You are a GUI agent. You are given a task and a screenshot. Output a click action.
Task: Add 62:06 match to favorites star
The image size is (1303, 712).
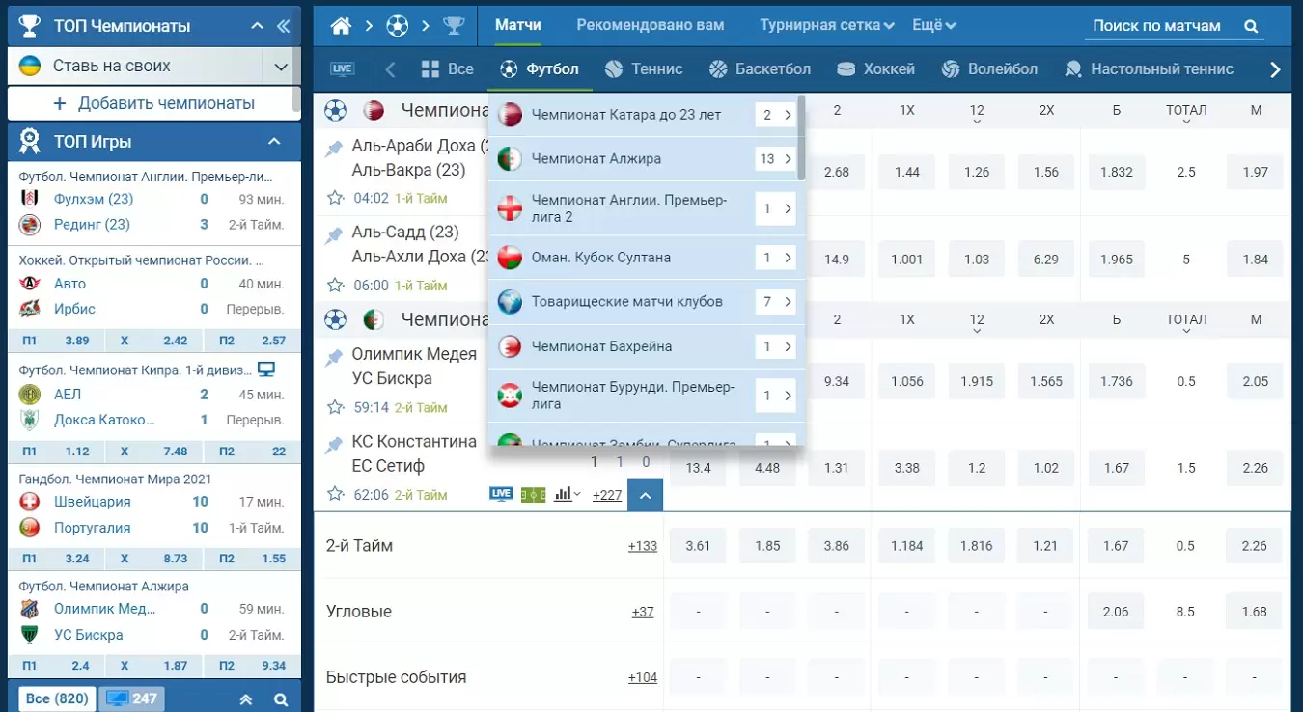335,494
